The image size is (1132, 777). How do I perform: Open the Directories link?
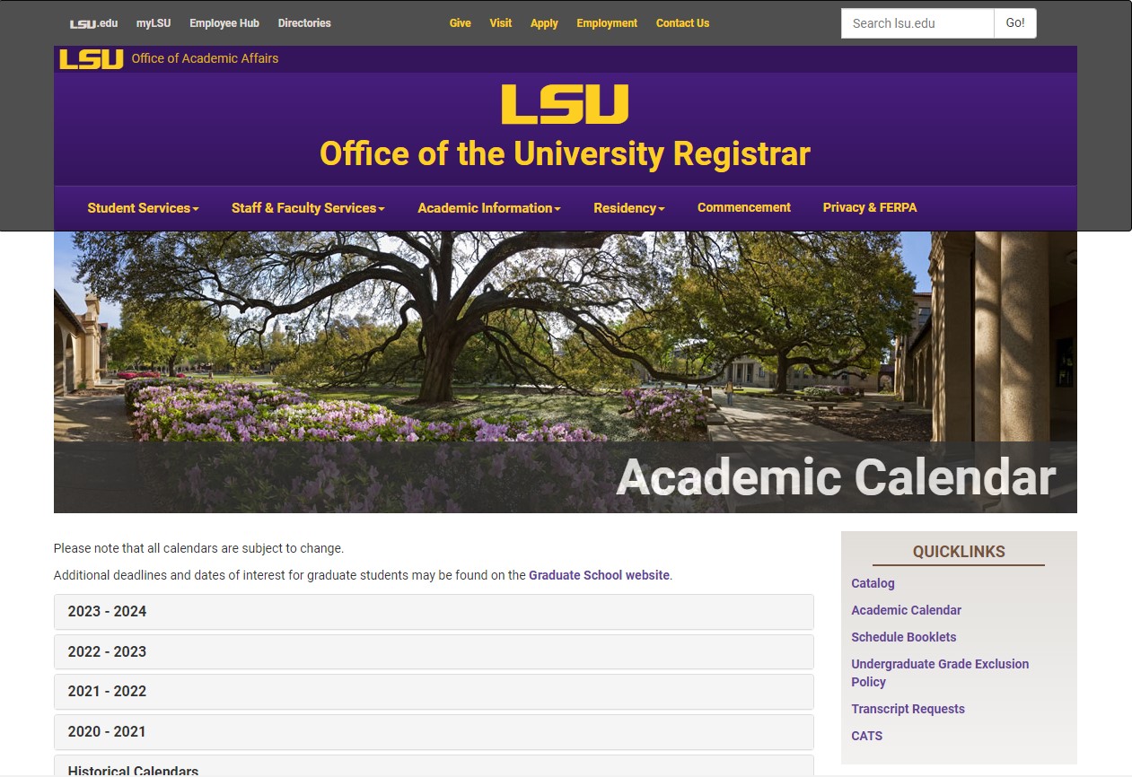pyautogui.click(x=304, y=23)
